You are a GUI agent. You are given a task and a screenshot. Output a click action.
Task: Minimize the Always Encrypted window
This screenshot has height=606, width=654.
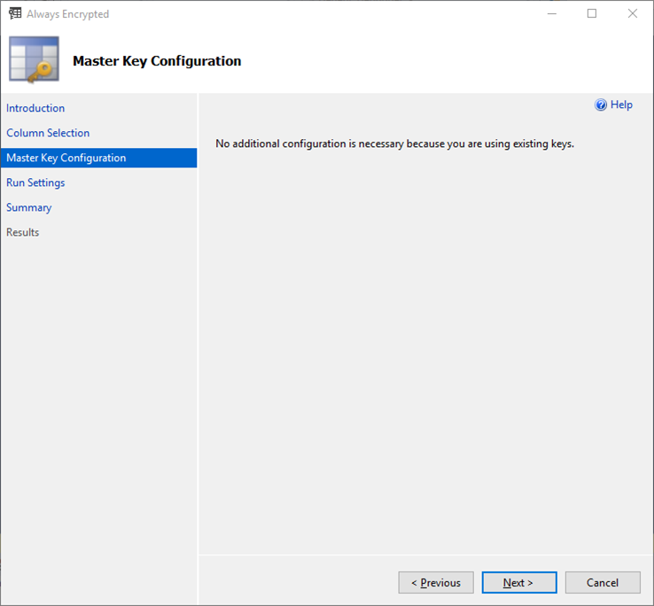tap(551, 14)
